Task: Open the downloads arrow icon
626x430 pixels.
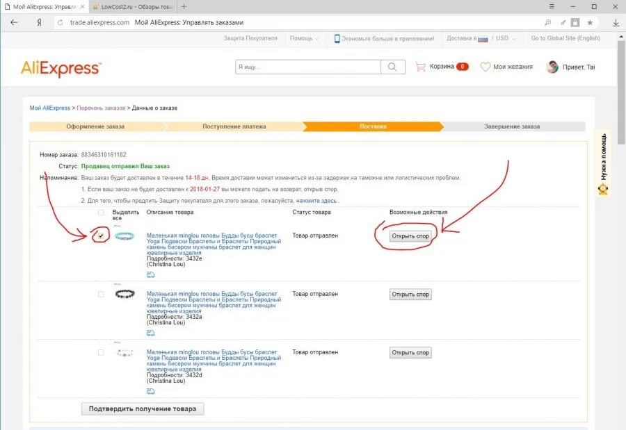Action: pos(616,23)
